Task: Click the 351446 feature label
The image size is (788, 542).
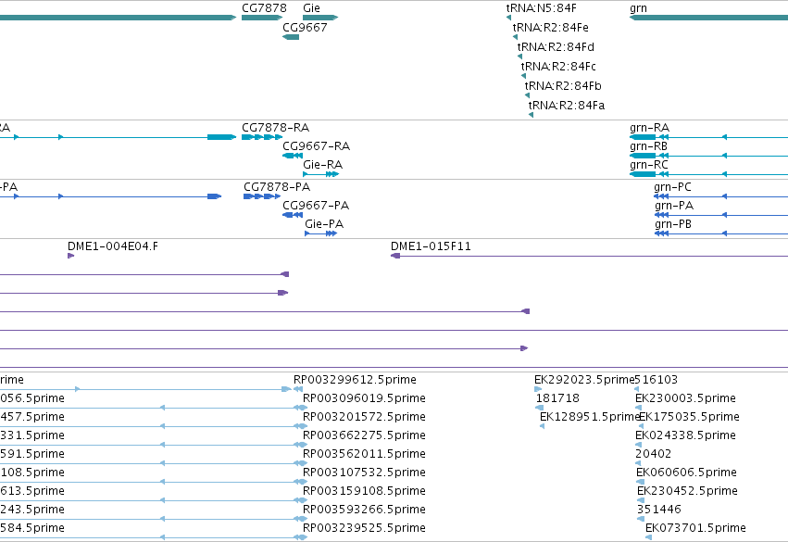Action: tap(659, 510)
